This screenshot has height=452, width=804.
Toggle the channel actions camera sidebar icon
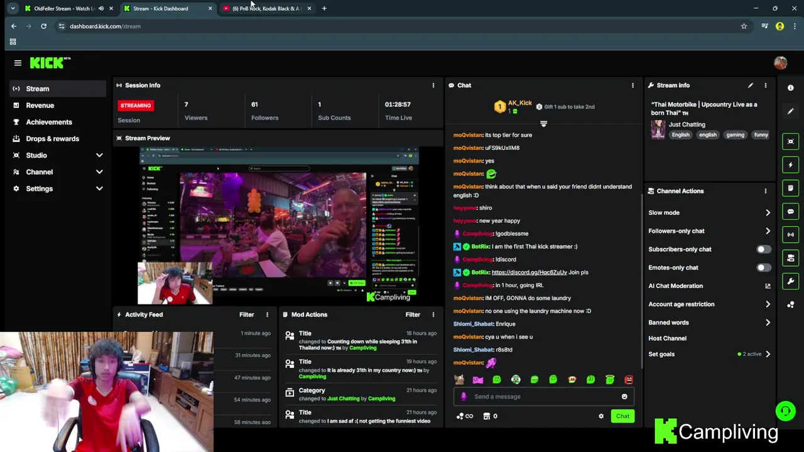click(791, 258)
